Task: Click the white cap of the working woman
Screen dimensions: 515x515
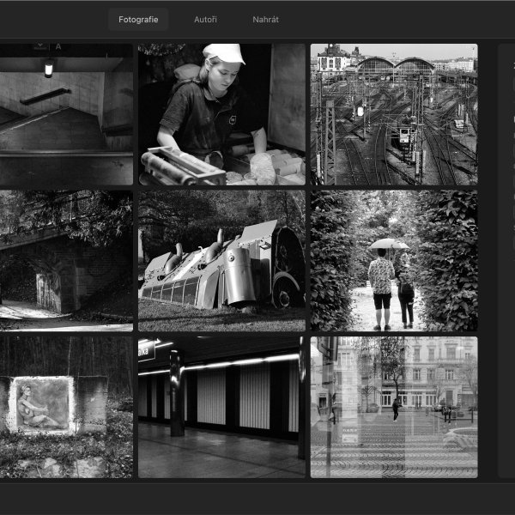Action: point(225,53)
